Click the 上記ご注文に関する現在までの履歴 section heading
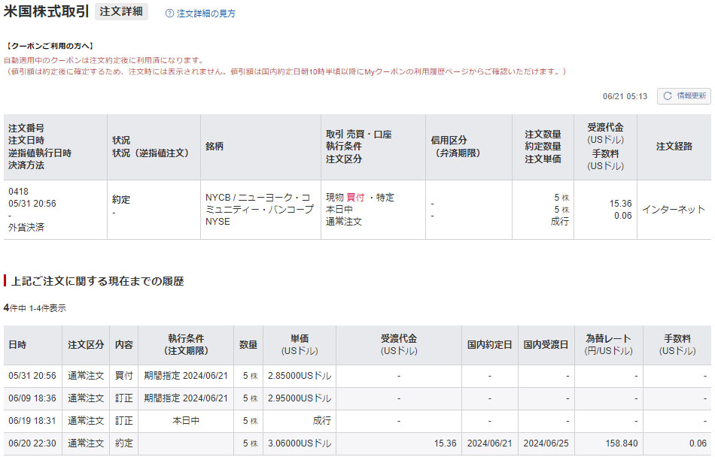715x457 pixels. [98, 281]
